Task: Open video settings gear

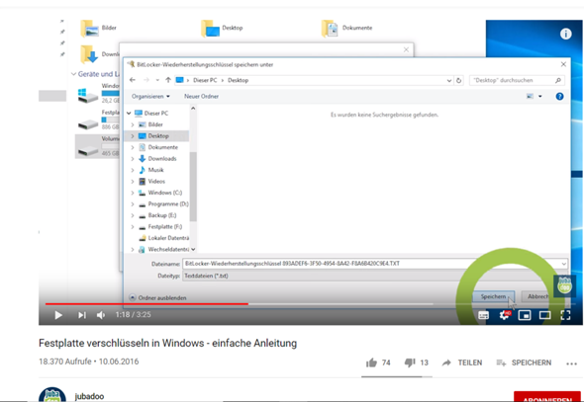Action: click(505, 315)
